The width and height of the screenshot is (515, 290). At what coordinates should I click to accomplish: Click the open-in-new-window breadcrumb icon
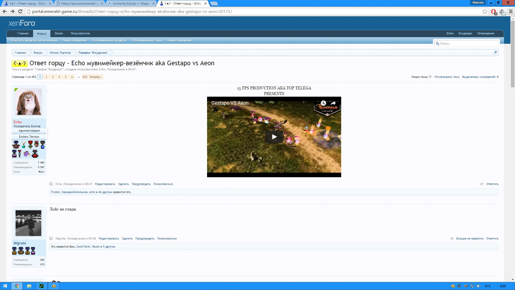(x=495, y=53)
